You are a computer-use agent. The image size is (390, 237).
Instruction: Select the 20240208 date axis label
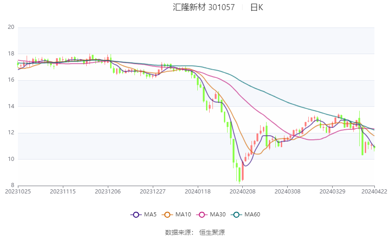(243, 192)
